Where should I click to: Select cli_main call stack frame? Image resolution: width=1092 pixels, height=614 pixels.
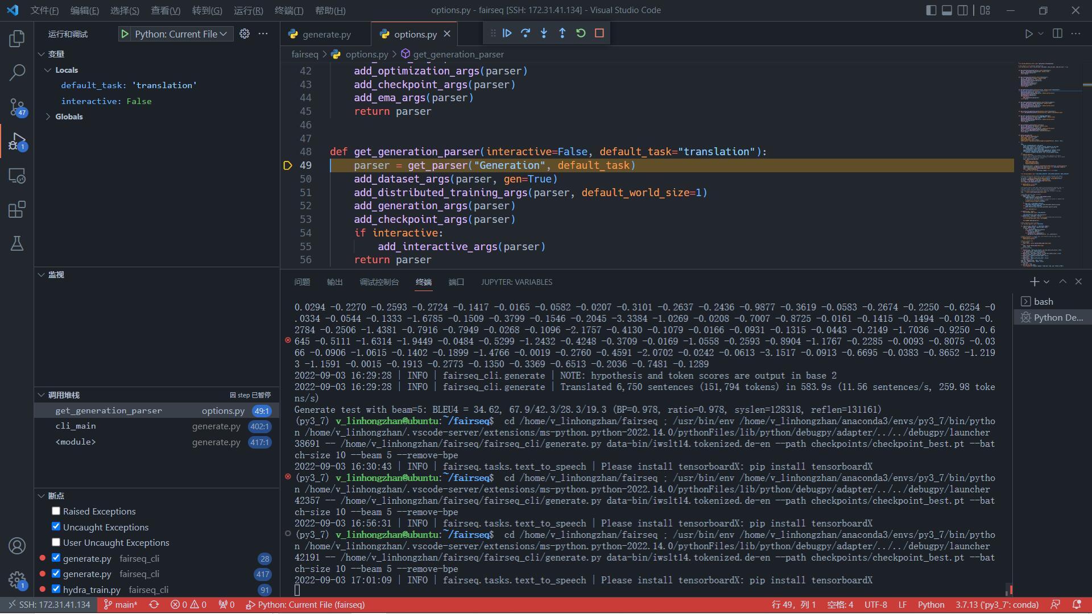[x=156, y=426]
